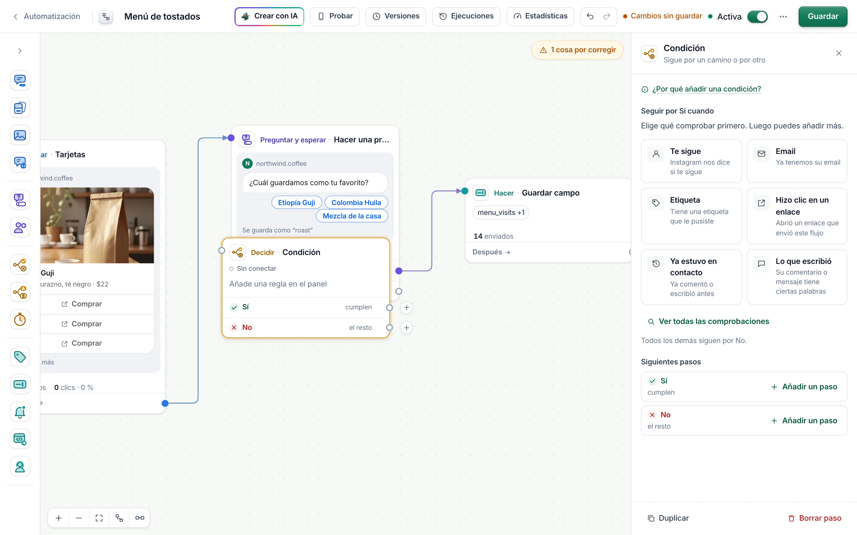Click Añadir un paso for Sí
Image resolution: width=857 pixels, height=535 pixels.
pyautogui.click(x=804, y=387)
